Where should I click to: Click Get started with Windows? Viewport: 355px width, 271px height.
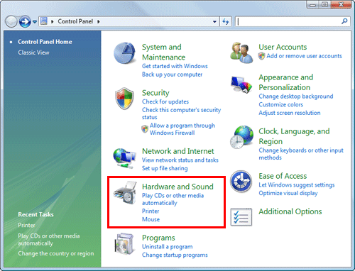[175, 66]
